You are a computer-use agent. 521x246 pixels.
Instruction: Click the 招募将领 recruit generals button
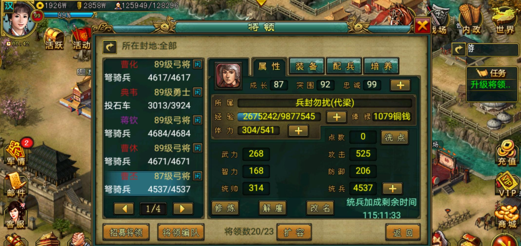point(126,232)
